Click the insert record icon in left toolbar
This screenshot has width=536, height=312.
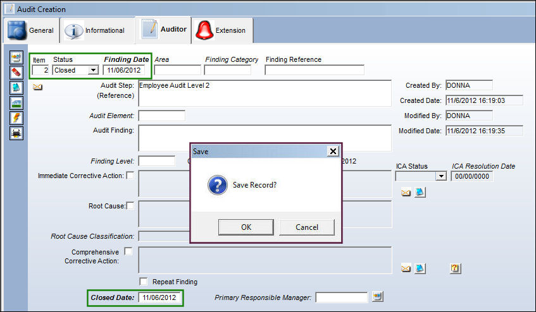(x=16, y=57)
